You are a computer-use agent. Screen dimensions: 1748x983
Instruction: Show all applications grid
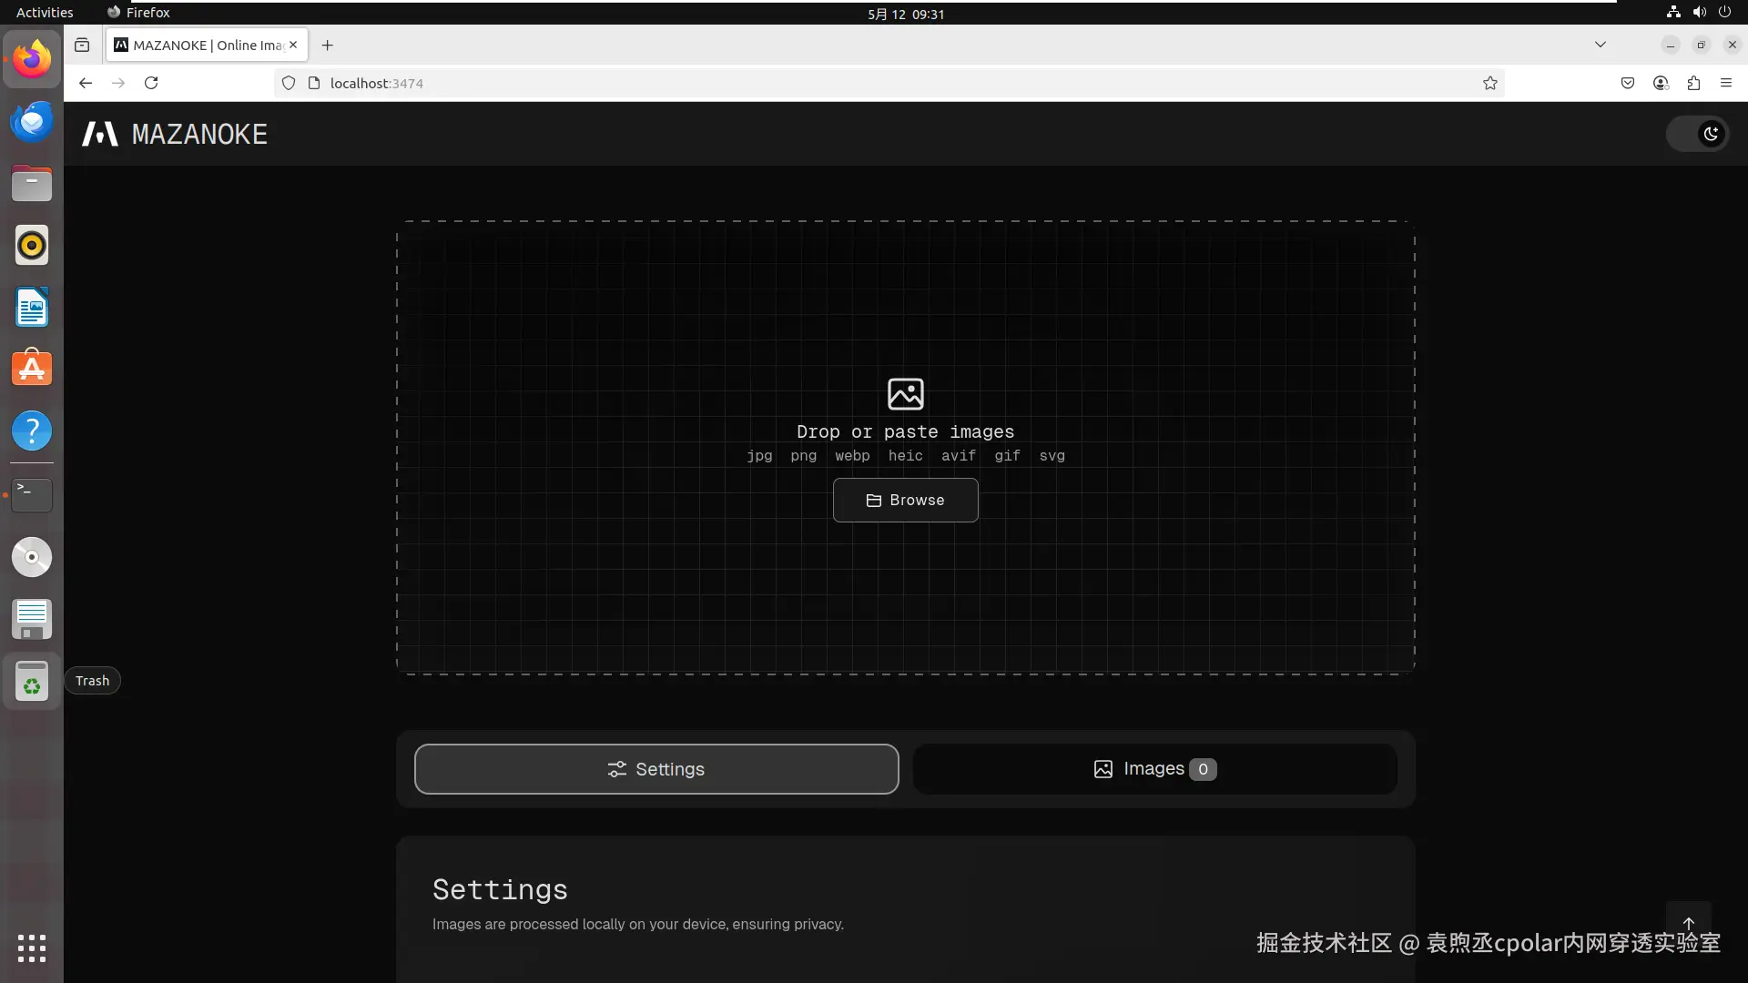32,948
